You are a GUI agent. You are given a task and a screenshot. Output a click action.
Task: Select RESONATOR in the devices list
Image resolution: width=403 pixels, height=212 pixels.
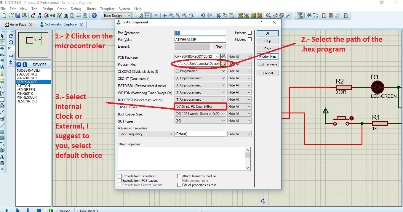pos(27,101)
